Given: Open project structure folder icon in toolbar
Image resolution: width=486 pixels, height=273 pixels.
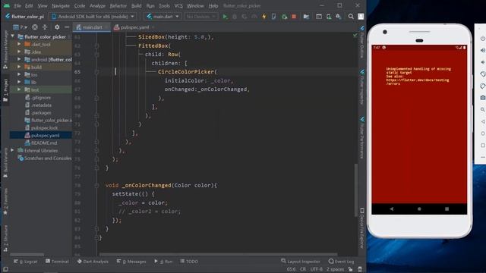Looking at the screenshot, I should [306, 17].
